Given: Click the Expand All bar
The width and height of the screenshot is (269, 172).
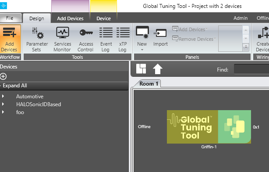Looking at the screenshot, I should [64, 86].
